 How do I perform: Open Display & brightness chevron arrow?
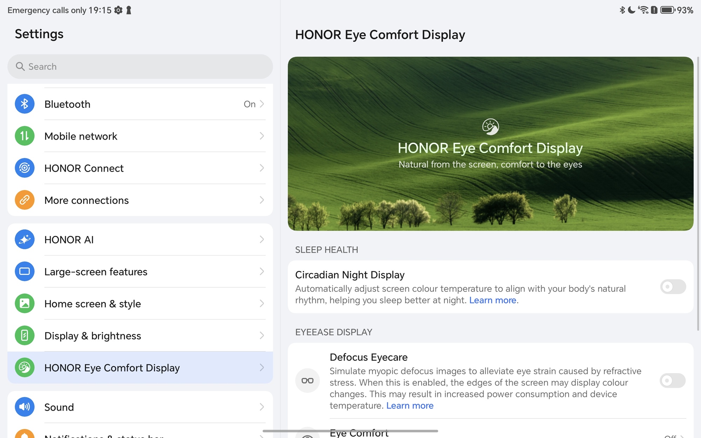(x=261, y=336)
